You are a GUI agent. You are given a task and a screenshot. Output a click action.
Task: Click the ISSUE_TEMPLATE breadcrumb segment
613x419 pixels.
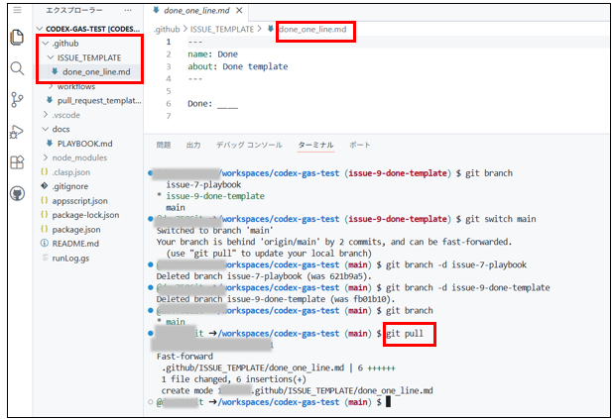coord(222,30)
